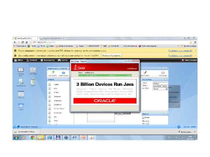Open the Calendar desktop icon

click(21, 94)
